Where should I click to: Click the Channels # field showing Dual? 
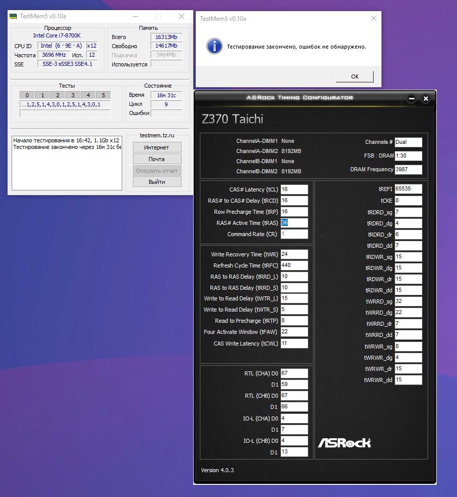click(408, 142)
